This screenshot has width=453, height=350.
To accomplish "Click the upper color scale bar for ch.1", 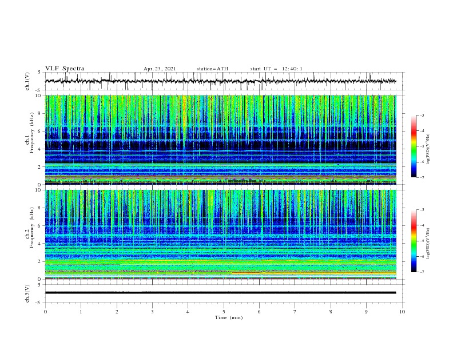I will point(414,146).
